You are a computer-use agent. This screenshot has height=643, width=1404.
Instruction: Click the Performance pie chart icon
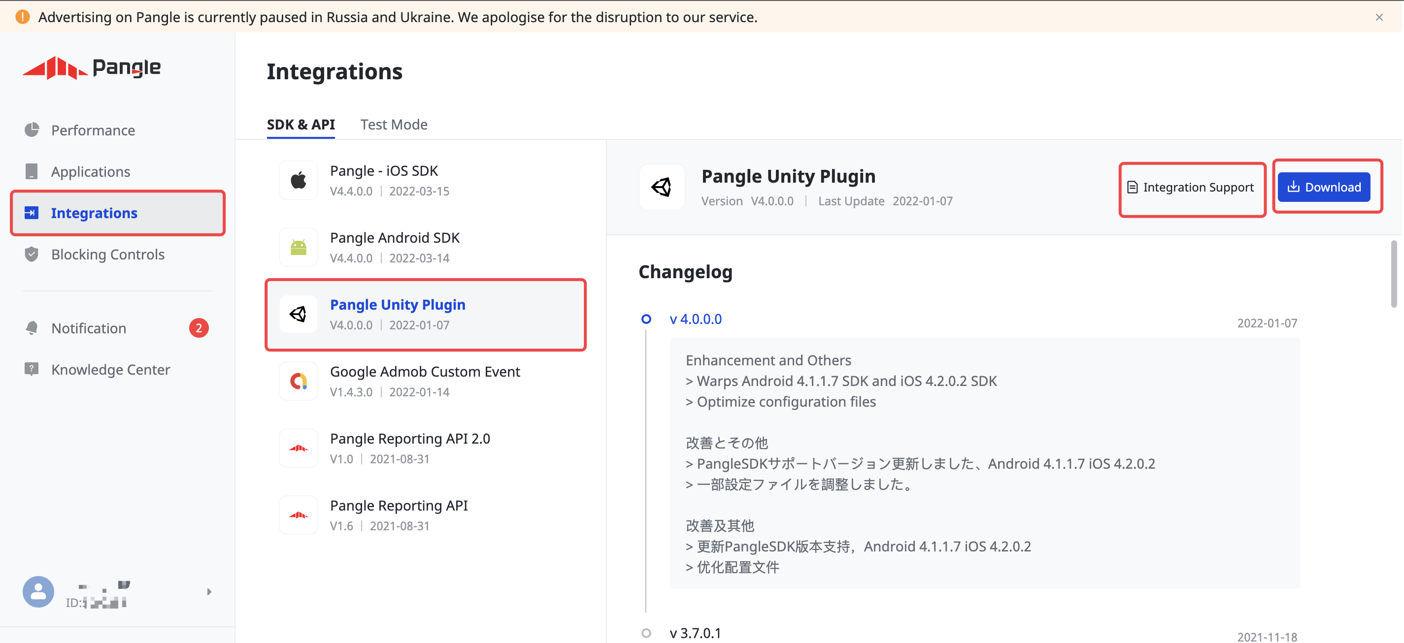32,129
